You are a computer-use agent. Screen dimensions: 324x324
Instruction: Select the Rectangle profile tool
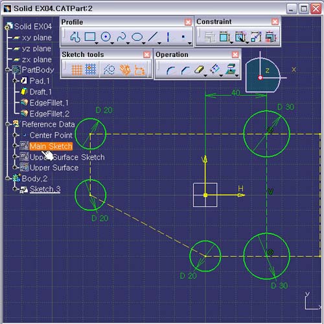[x=90, y=37]
